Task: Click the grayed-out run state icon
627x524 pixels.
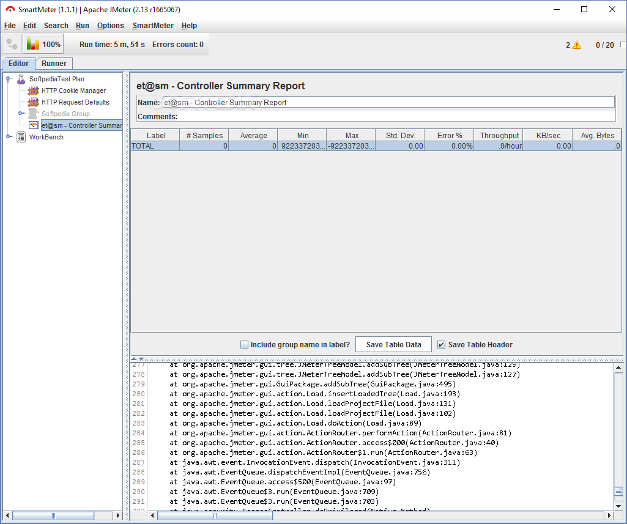Action: [x=12, y=44]
